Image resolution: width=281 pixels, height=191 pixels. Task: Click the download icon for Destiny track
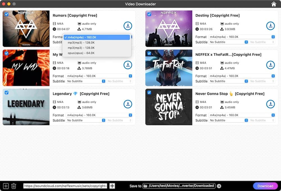pos(271,26)
